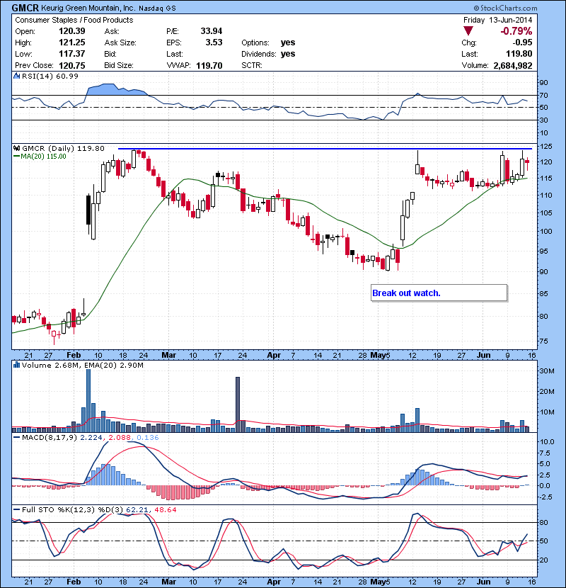Viewport: 566px width, 588px height.
Task: Click the MACD 10.0 axis label
Action: 547,442
